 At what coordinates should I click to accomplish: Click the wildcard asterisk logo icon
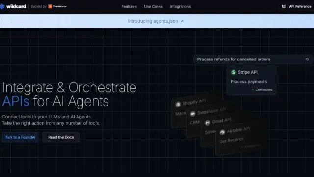click(2, 6)
